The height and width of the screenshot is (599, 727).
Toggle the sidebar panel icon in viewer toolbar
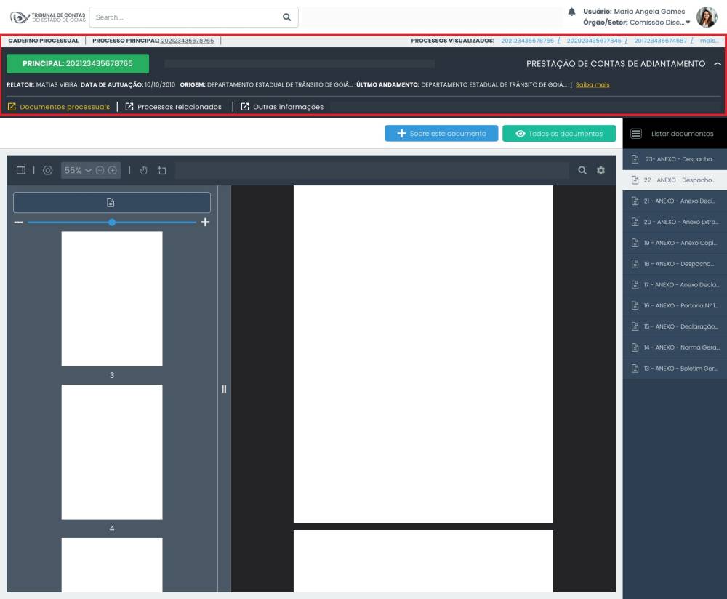point(21,170)
